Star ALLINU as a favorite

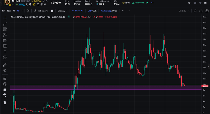47,1
